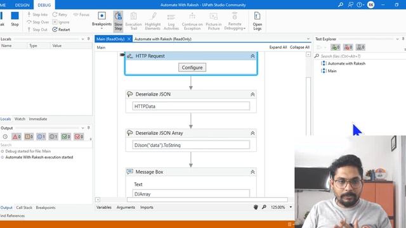The height and width of the screenshot is (228, 406).
Task: Select the Main (ReadOnly) document tab
Action: point(110,39)
